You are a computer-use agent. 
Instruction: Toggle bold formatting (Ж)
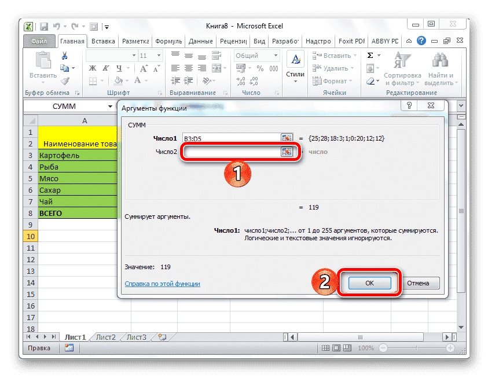click(92, 68)
